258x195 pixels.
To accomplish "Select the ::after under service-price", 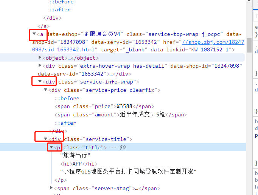I will pyautogui.click(x=65, y=123).
